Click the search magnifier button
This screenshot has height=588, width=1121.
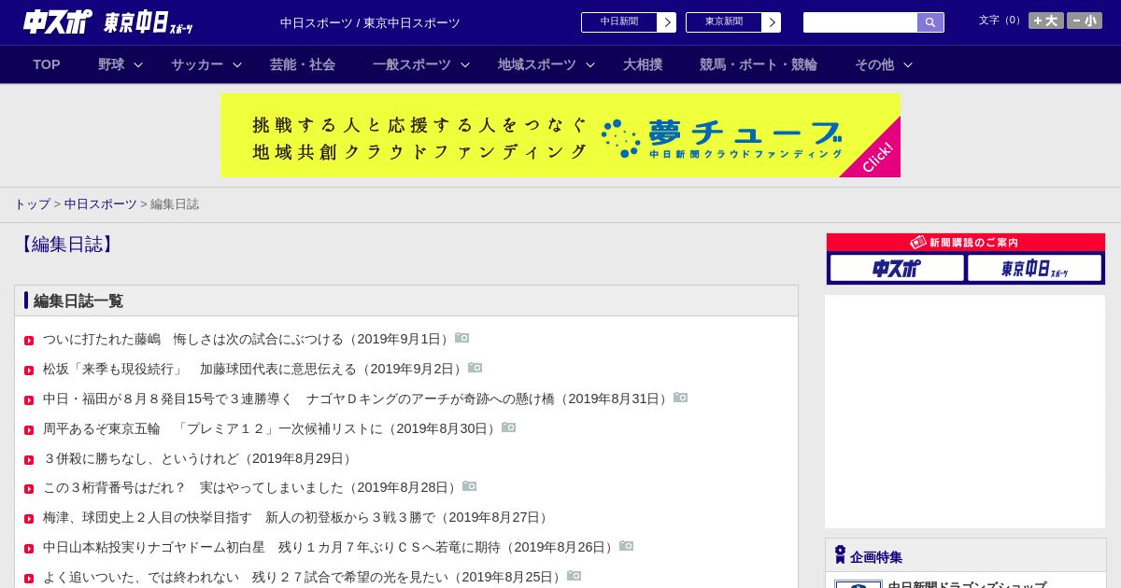pos(930,22)
